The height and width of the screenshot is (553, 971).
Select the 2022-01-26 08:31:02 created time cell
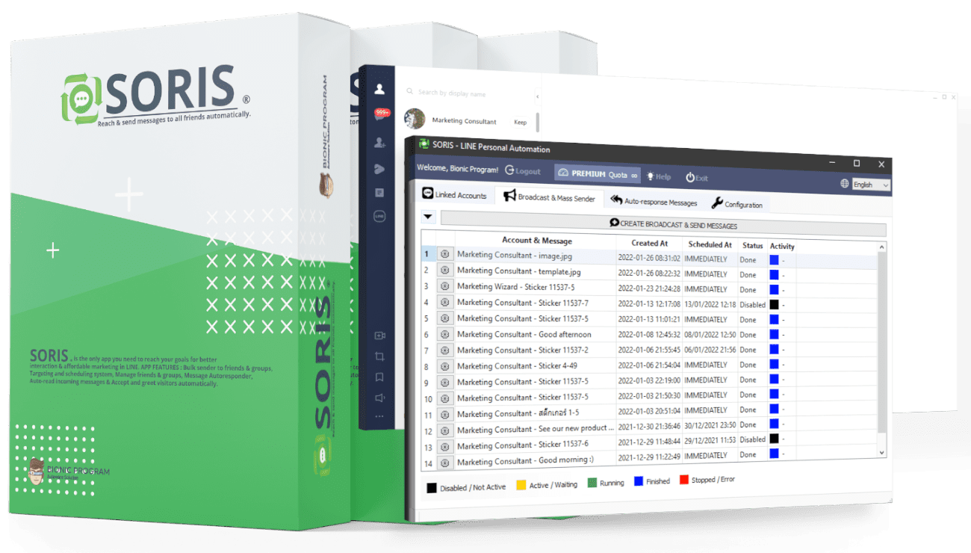649,258
